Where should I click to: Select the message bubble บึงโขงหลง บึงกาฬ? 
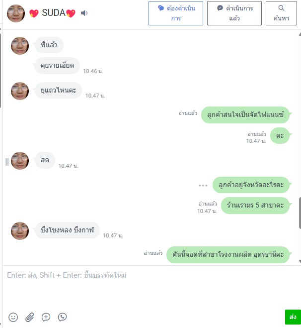coord(67,230)
